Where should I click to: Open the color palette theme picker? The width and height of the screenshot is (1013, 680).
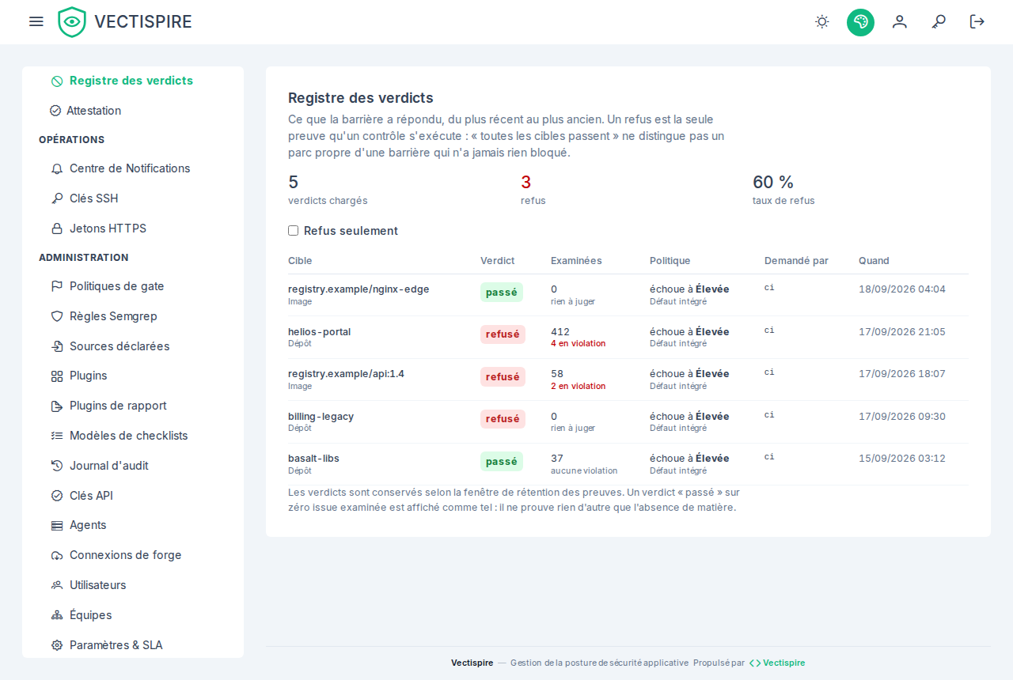pos(860,22)
